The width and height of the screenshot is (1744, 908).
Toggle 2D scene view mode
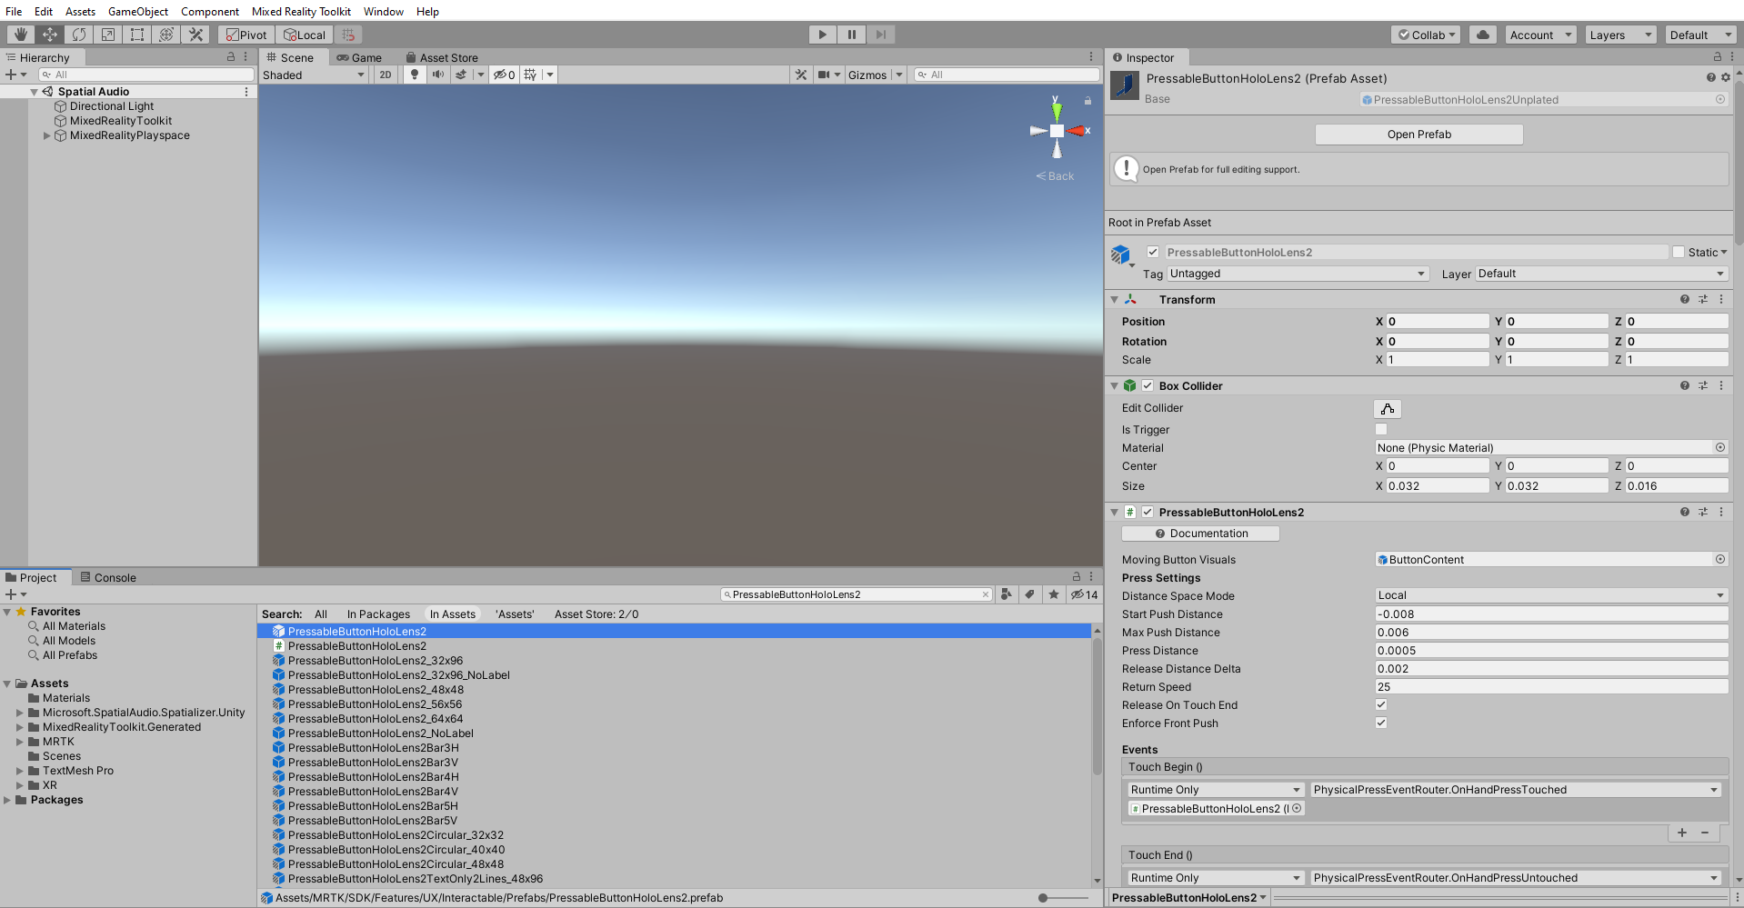point(386,75)
